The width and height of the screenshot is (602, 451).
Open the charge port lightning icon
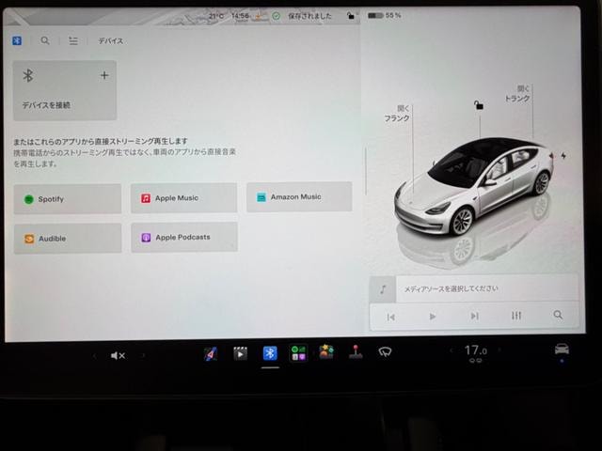[563, 156]
